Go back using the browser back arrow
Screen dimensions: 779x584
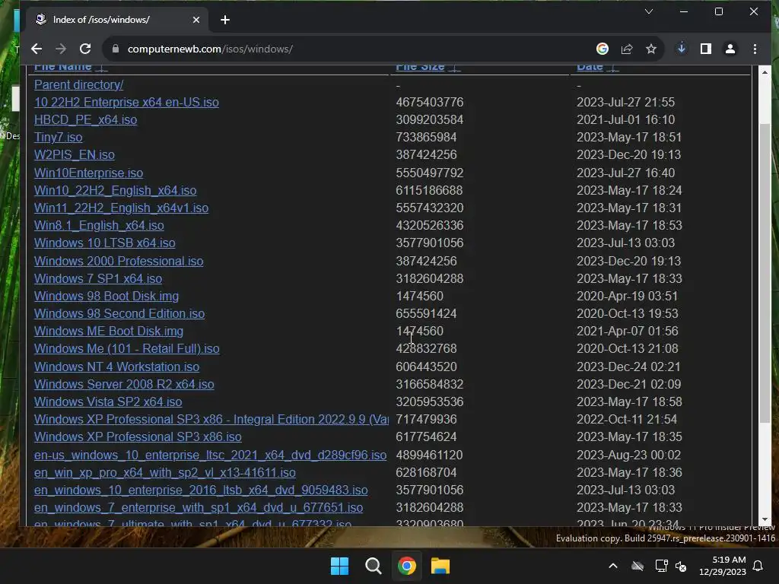click(37, 49)
